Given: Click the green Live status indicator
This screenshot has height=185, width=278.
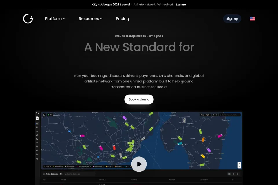Looking at the screenshot, I should (x=50, y=115).
